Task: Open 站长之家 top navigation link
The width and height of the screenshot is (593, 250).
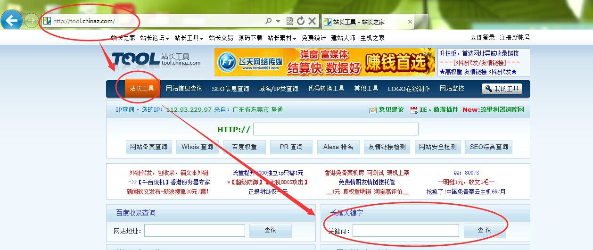Action: (123, 38)
